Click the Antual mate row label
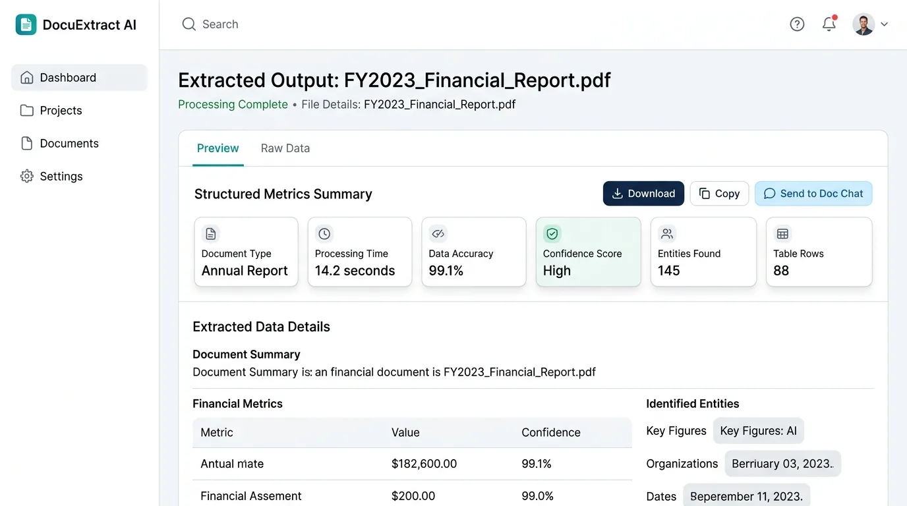Screen dimensions: 907x506 (232, 464)
